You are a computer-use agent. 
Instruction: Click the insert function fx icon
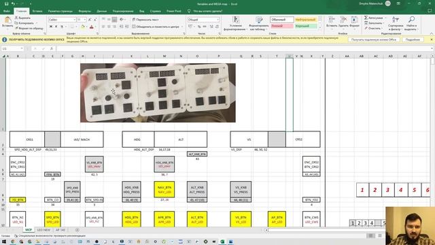tap(52, 48)
